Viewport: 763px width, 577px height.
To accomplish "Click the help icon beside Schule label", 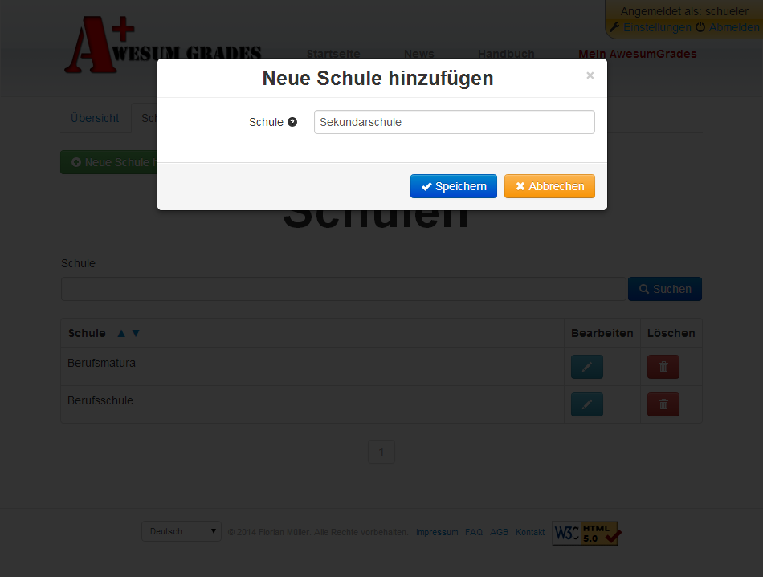I will 292,122.
